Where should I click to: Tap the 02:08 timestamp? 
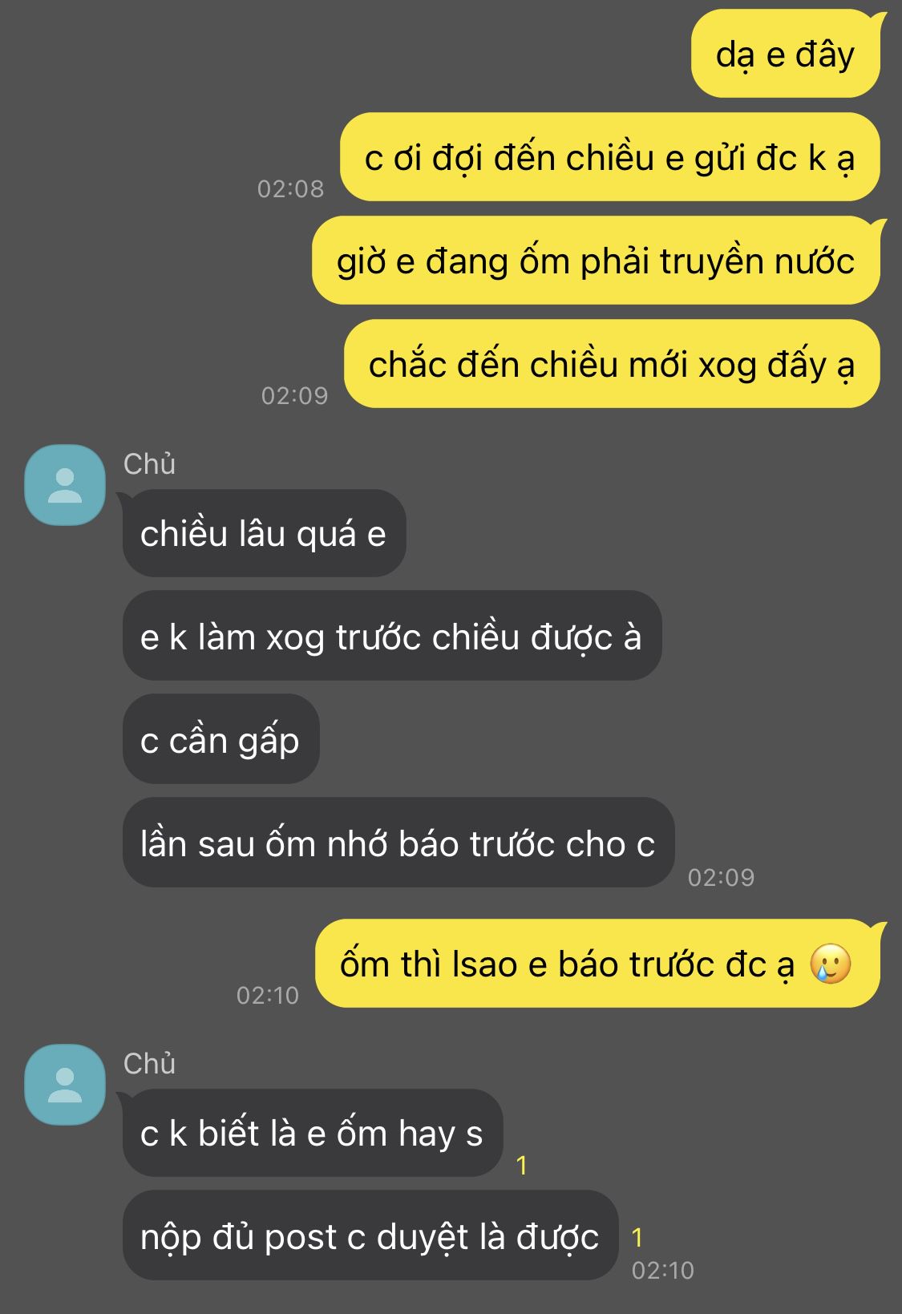[290, 188]
